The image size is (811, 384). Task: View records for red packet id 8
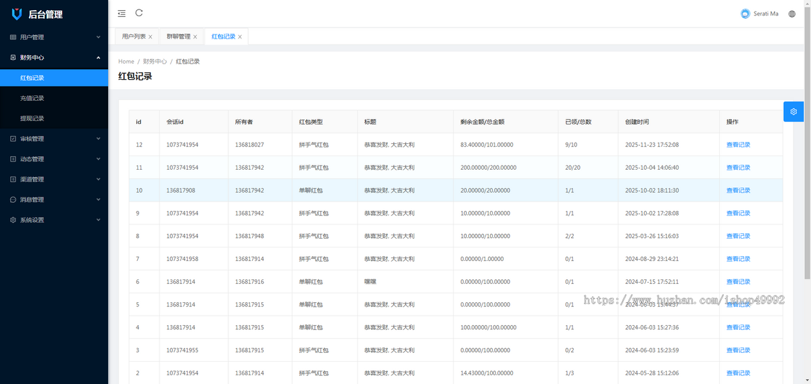click(x=738, y=236)
